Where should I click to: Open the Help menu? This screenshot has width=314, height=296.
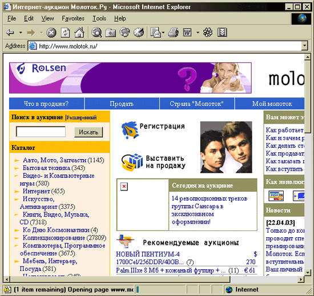point(120,18)
